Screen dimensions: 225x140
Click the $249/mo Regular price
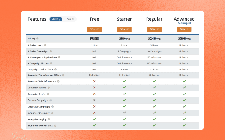(x=154, y=38)
